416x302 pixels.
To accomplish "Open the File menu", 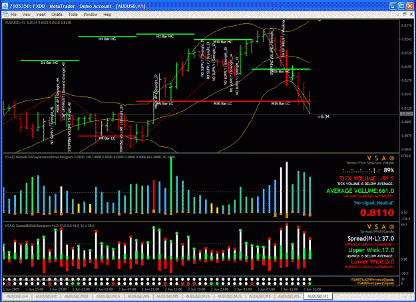I will coord(13,15).
